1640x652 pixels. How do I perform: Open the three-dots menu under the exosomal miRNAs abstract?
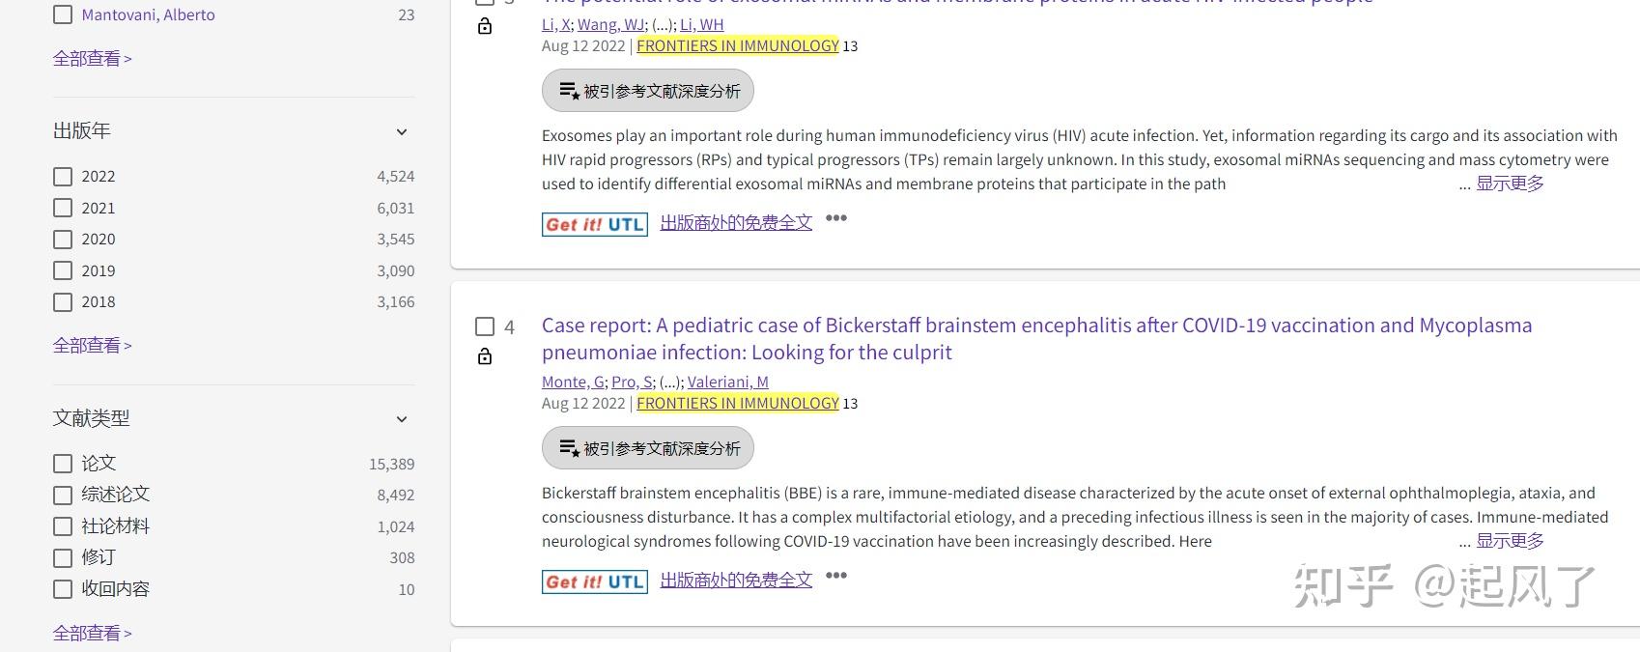[836, 218]
